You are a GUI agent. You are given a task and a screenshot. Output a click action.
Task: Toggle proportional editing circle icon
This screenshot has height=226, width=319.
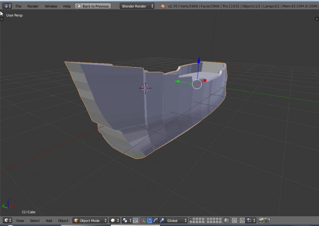(234, 220)
